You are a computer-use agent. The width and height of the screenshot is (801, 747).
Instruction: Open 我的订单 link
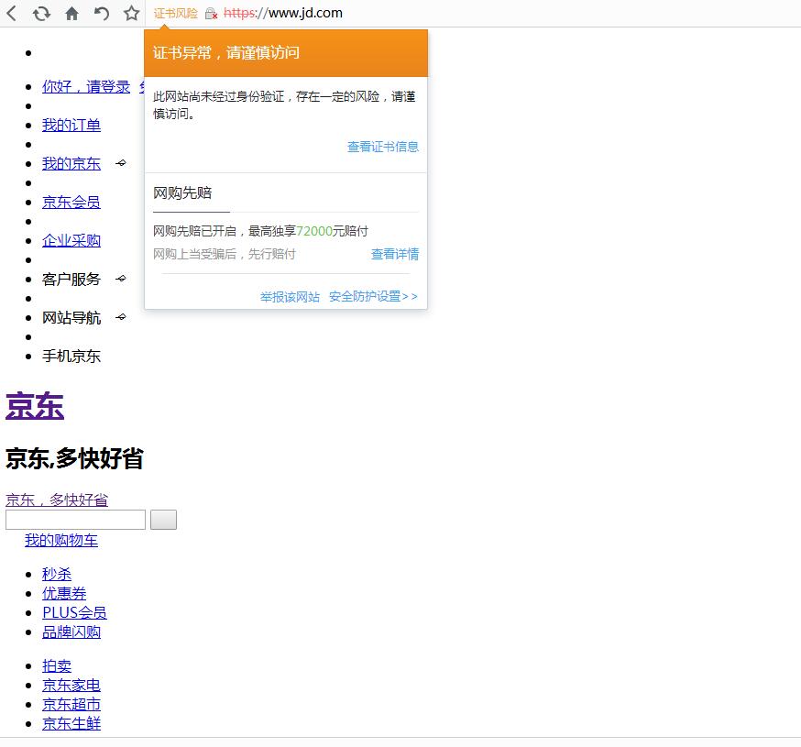pyautogui.click(x=71, y=126)
